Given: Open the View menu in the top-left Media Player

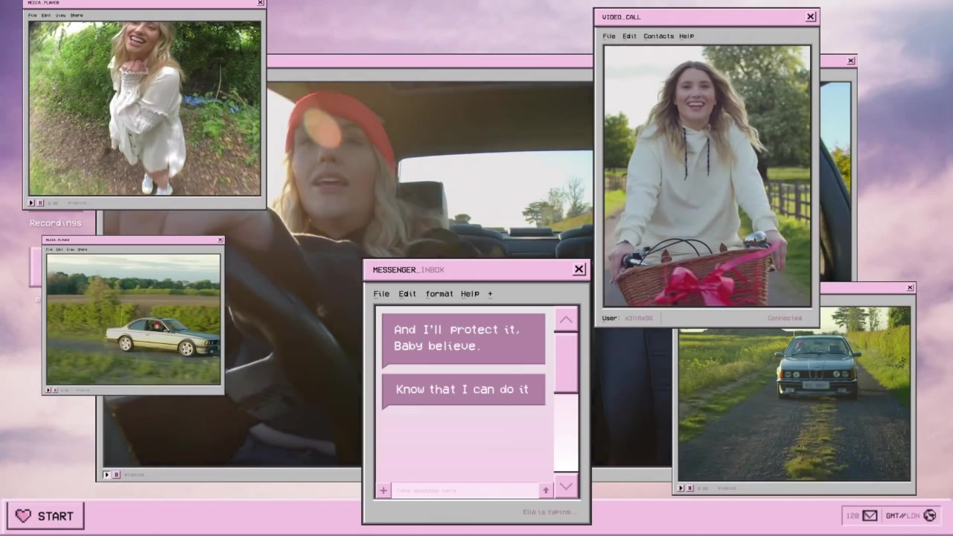Looking at the screenshot, I should pyautogui.click(x=60, y=15).
